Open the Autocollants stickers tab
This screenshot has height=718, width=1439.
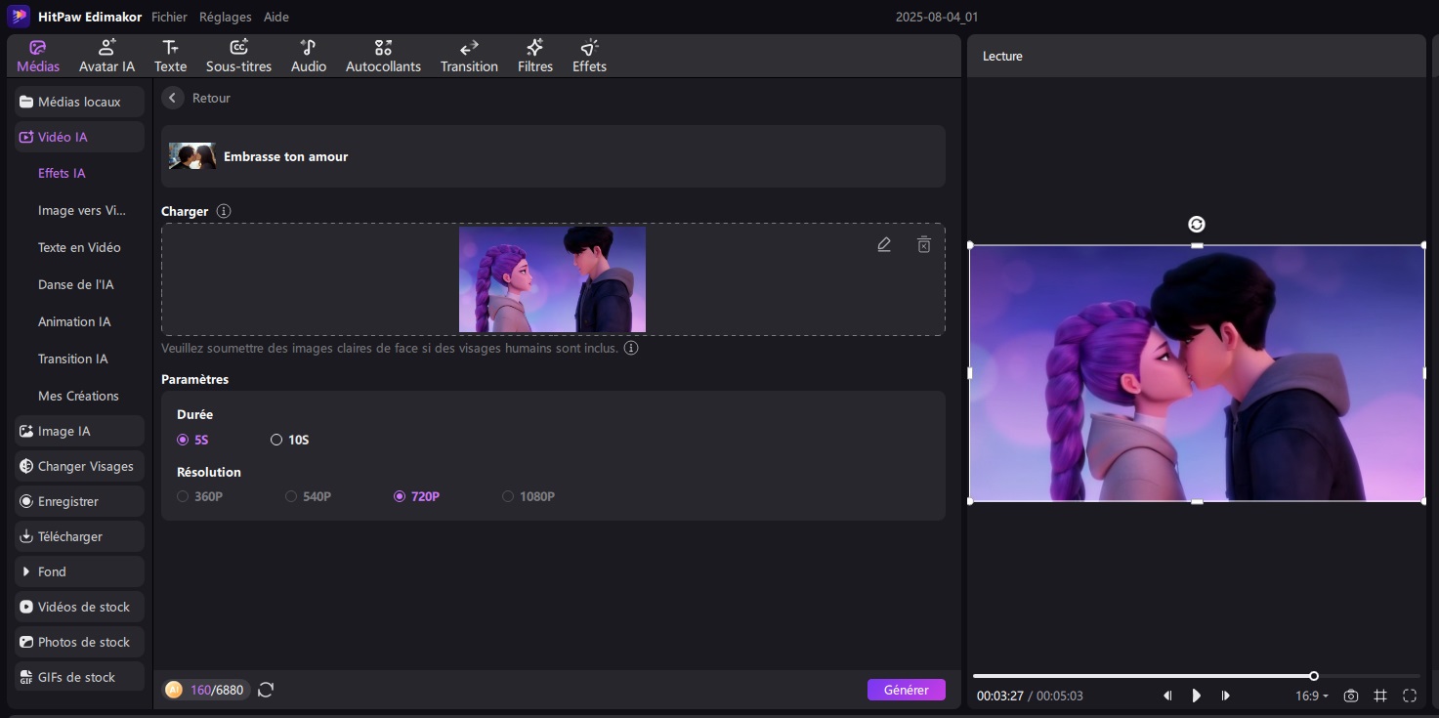[x=383, y=57]
